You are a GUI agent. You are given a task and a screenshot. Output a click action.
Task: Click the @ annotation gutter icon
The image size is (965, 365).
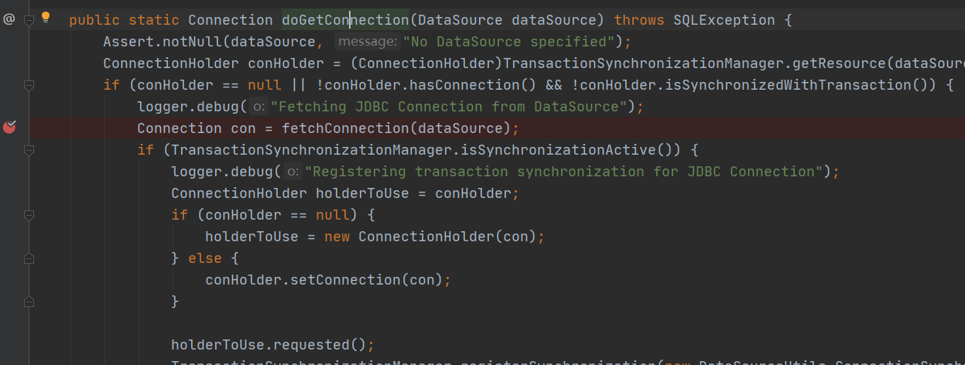9,19
